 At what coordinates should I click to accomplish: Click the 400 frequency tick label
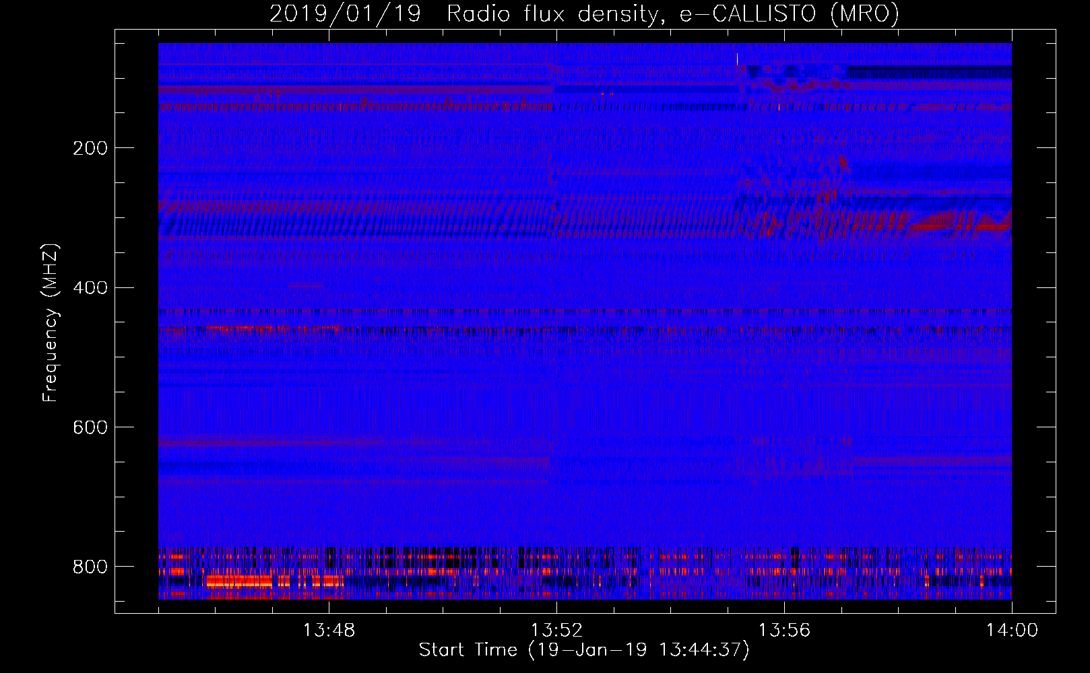pyautogui.click(x=90, y=288)
